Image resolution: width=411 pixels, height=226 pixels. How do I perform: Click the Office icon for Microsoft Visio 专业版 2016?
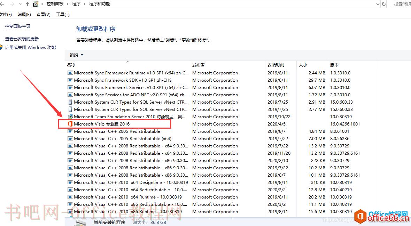tap(70, 124)
